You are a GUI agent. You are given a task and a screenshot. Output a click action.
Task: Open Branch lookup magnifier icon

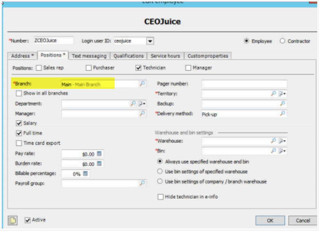(x=142, y=84)
